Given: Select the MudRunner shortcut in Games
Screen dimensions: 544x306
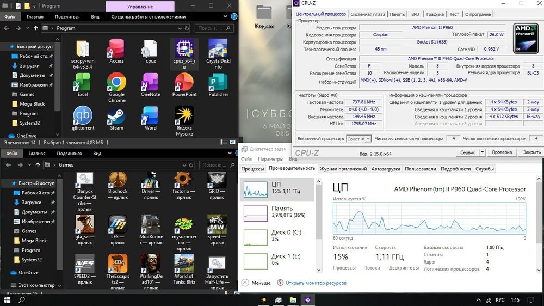Looking at the screenshot, I should [151, 230].
